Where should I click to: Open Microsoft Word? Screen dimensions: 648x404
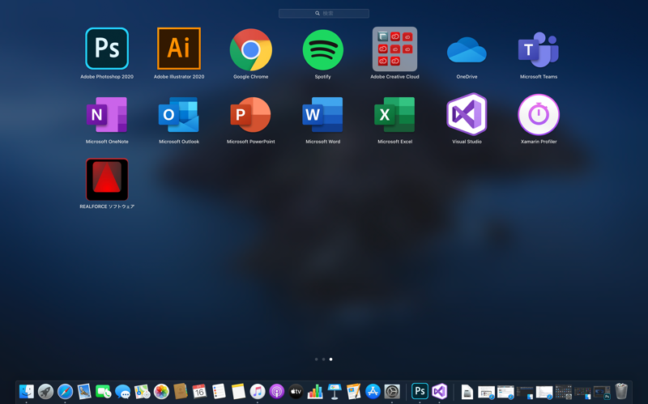click(x=322, y=114)
